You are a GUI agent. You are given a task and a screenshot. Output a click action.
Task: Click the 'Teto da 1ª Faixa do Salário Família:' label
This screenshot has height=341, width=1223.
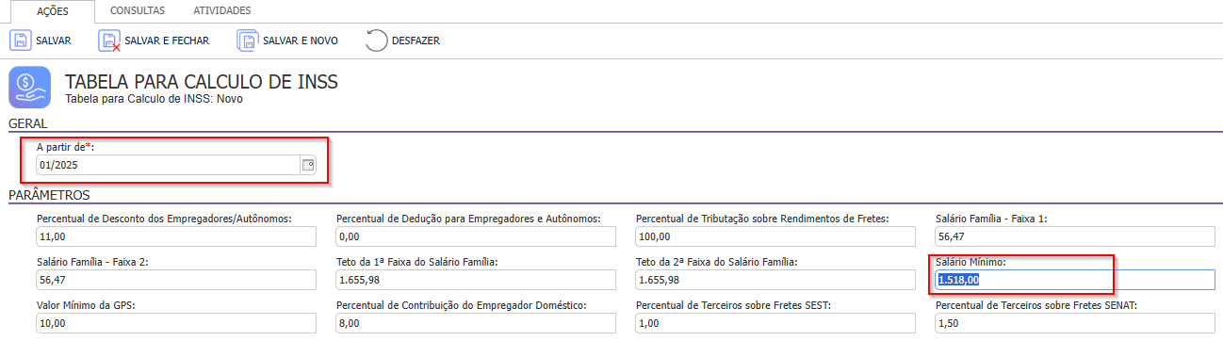[416, 262]
